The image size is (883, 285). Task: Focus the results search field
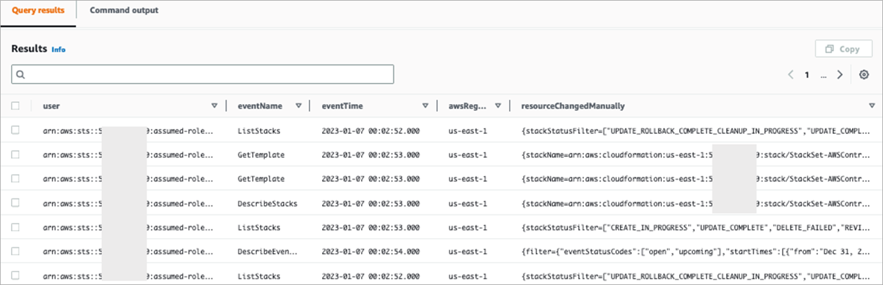coord(203,74)
